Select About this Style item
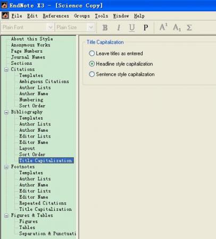Screen dimensions: 216x239 (32, 39)
